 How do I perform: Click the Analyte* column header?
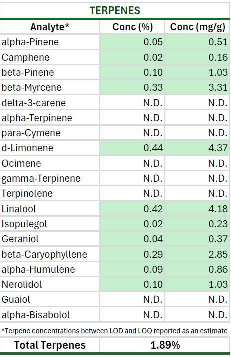coord(50,27)
